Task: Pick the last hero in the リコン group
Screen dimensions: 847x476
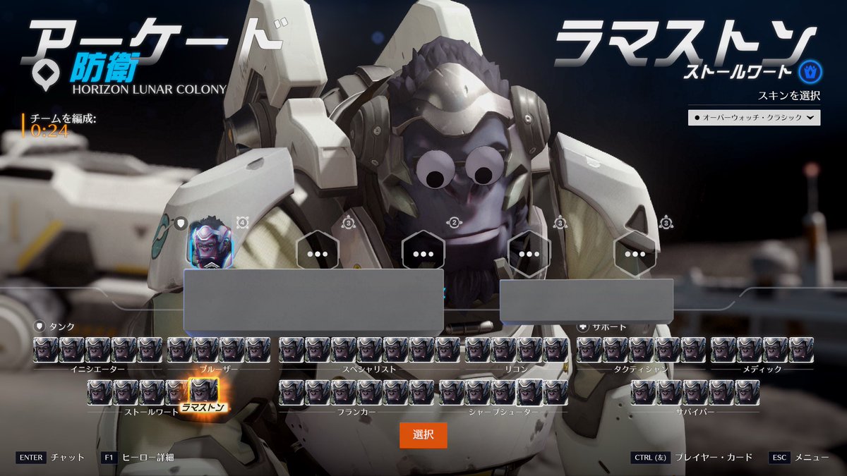Action: (x=556, y=350)
